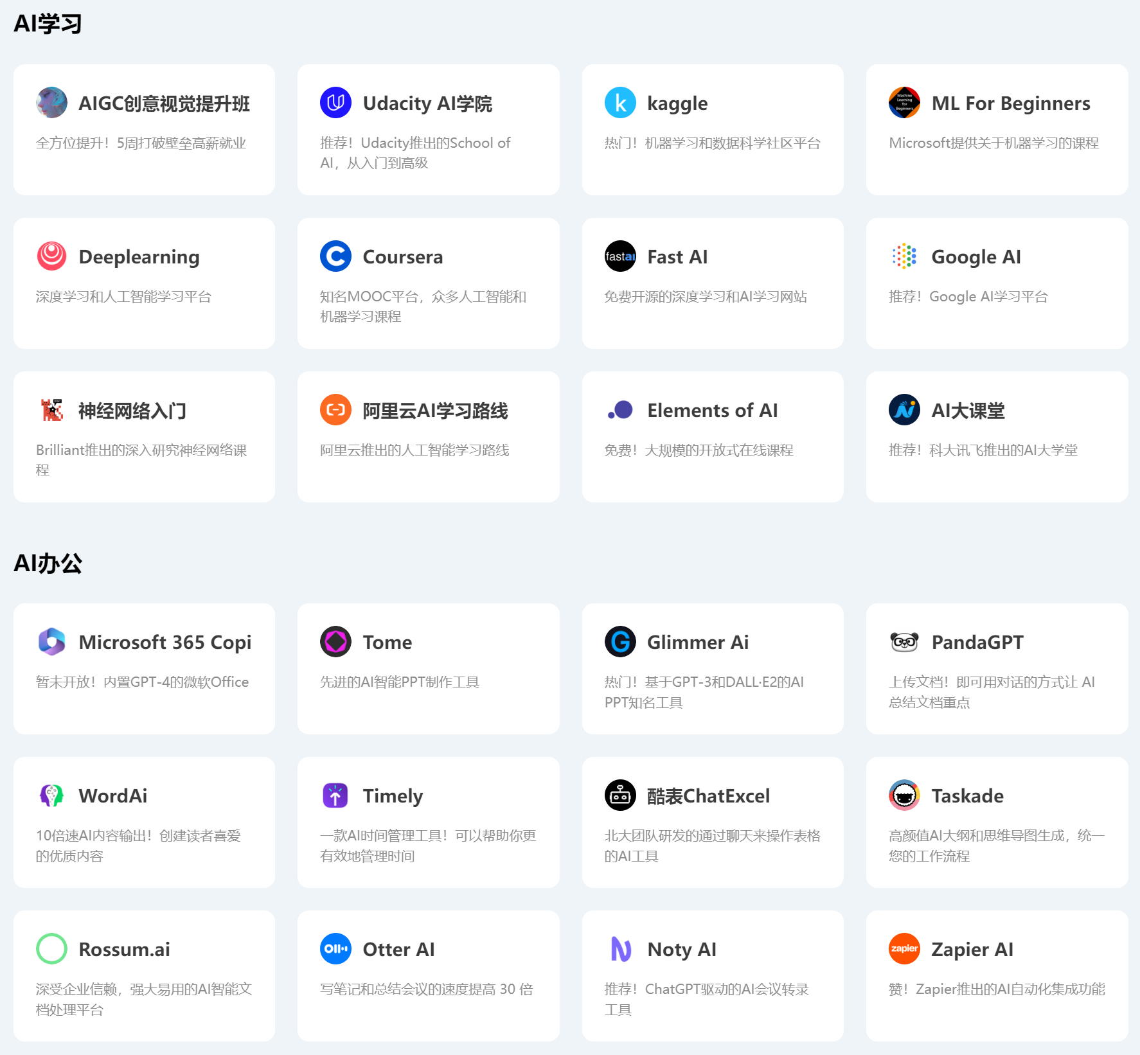Click the Tome title link
1140x1055 pixels.
point(387,643)
